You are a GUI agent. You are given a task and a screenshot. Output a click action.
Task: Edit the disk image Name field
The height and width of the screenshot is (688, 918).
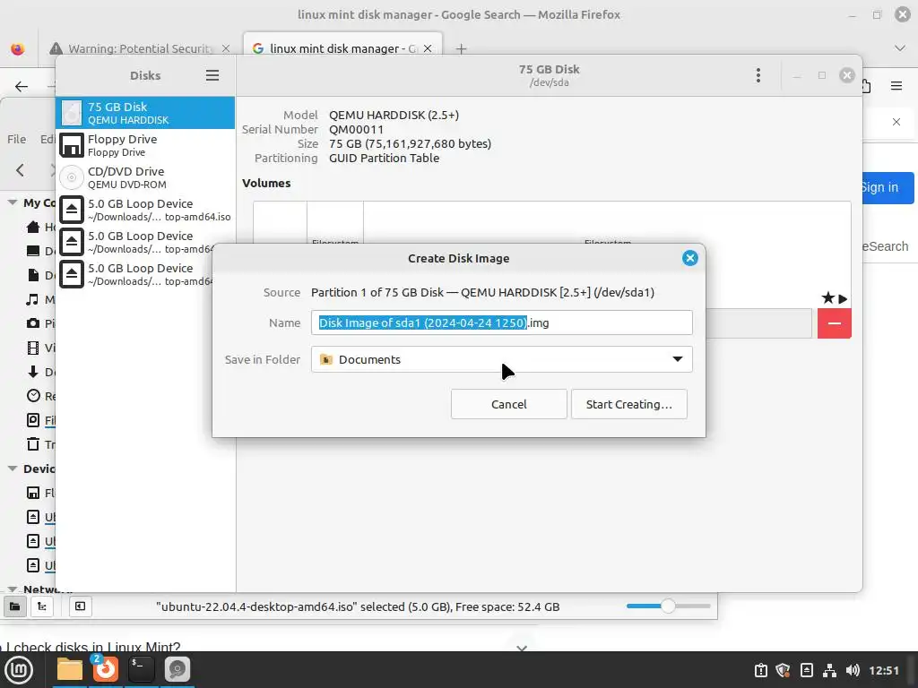click(x=502, y=322)
